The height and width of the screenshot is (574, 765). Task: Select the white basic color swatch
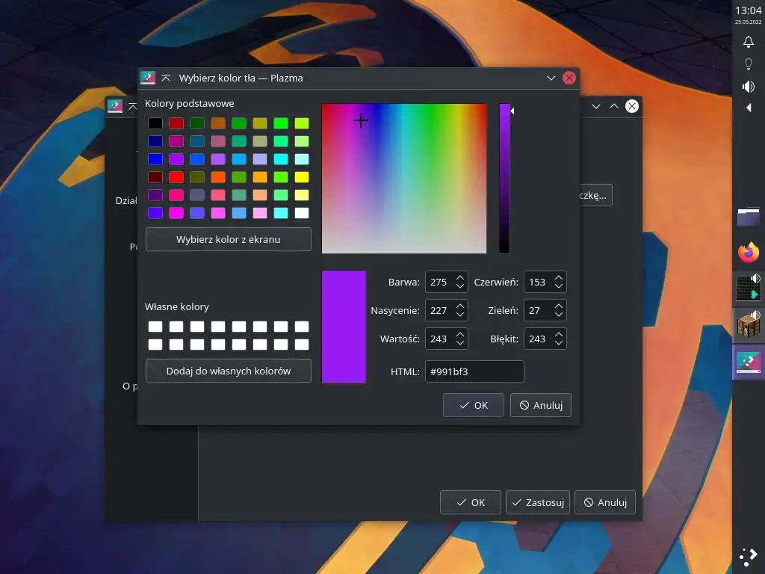click(302, 213)
